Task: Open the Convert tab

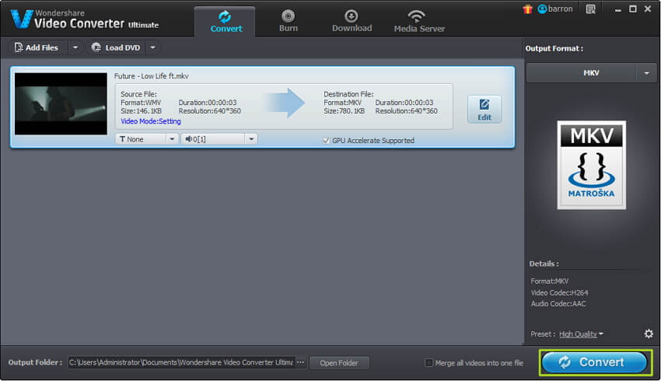Action: point(226,22)
